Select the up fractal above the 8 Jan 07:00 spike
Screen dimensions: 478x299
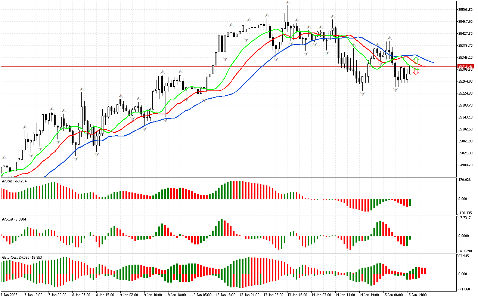[x=82, y=89]
